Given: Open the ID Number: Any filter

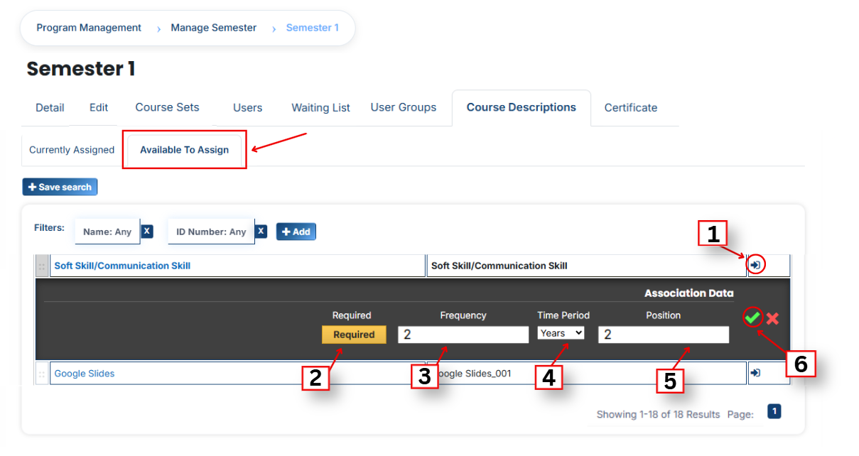Looking at the screenshot, I should pyautogui.click(x=211, y=232).
